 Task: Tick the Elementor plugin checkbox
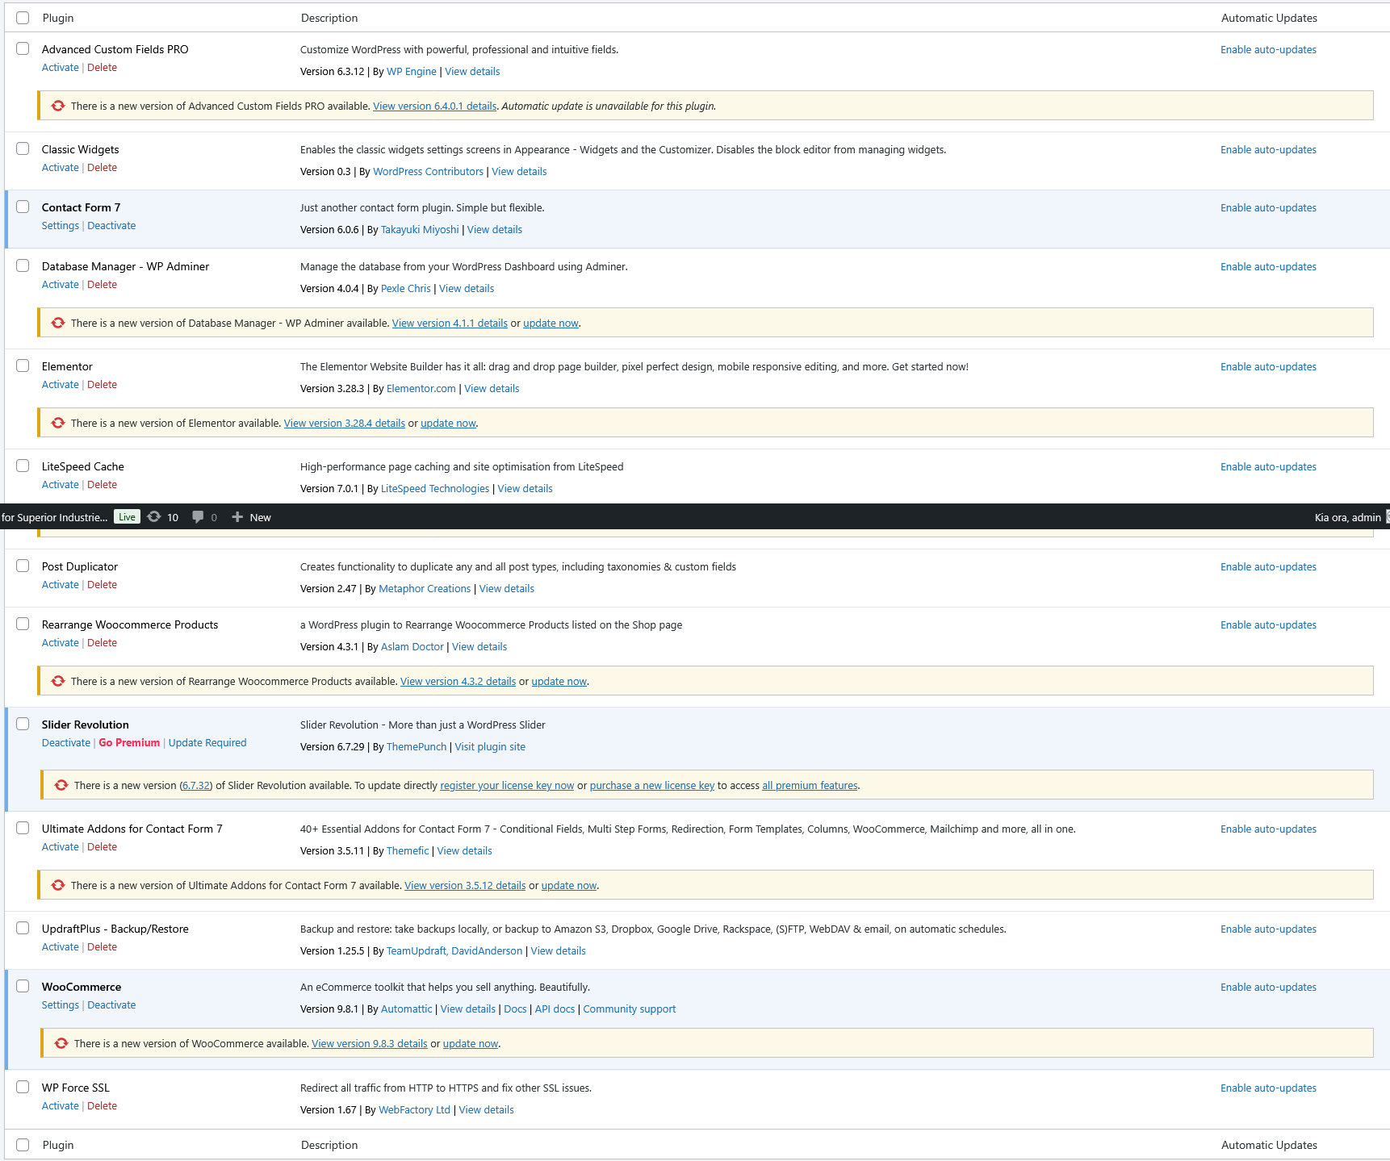23,365
